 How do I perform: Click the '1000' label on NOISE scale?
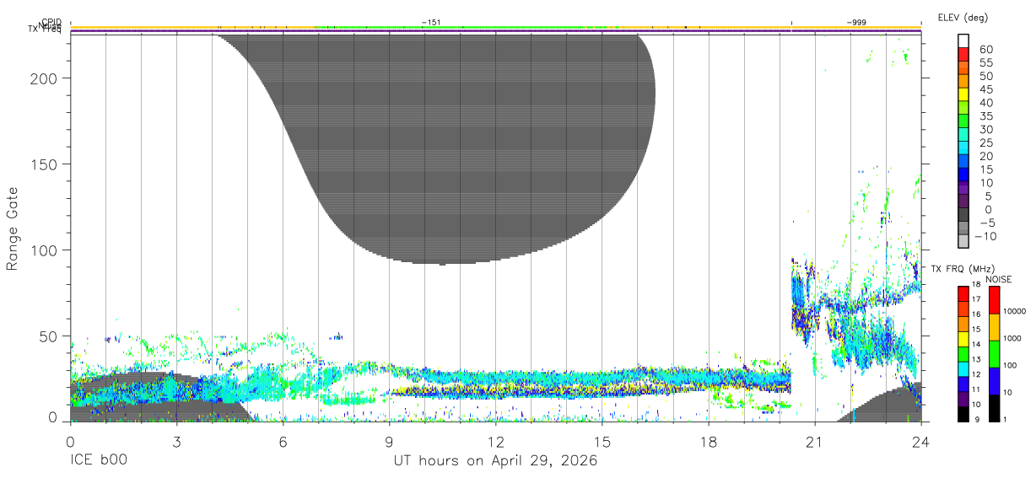(1013, 338)
